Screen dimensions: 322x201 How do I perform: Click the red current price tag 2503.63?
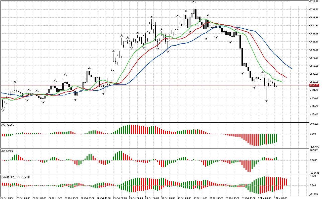tap(314, 85)
